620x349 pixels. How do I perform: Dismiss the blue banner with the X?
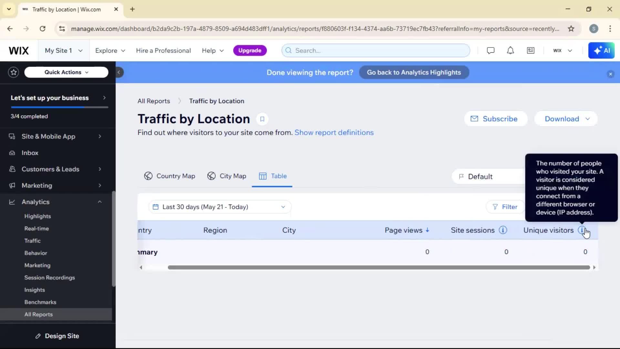coord(610,74)
